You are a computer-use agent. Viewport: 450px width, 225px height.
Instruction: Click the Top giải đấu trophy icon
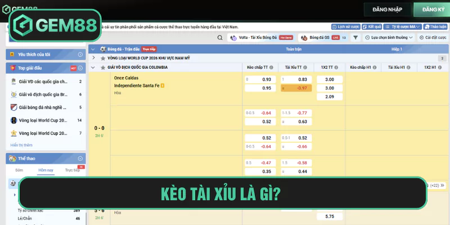[12, 68]
